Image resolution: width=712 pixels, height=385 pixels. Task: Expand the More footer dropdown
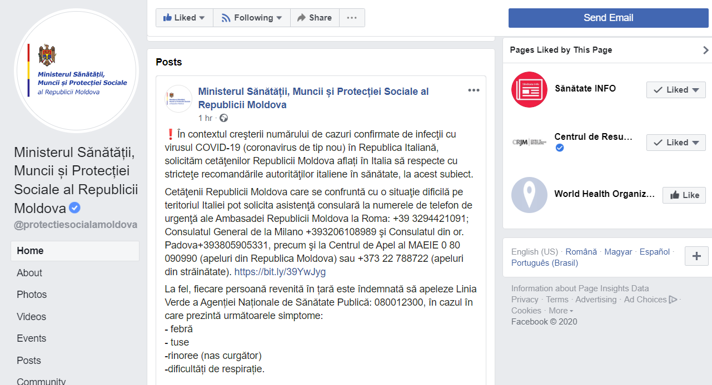(x=561, y=311)
